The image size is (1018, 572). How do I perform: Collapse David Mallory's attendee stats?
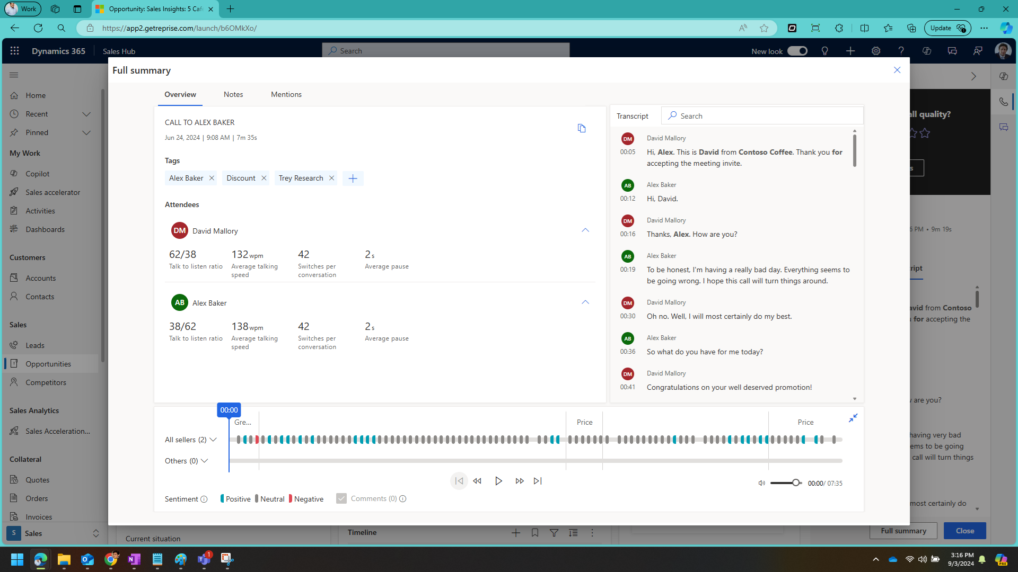pos(585,230)
